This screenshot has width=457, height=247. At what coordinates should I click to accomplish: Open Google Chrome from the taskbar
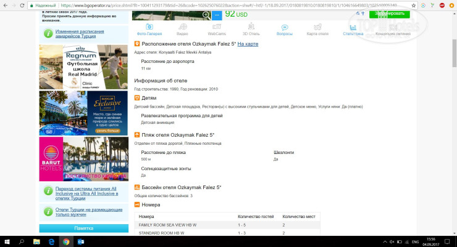click(x=65, y=241)
